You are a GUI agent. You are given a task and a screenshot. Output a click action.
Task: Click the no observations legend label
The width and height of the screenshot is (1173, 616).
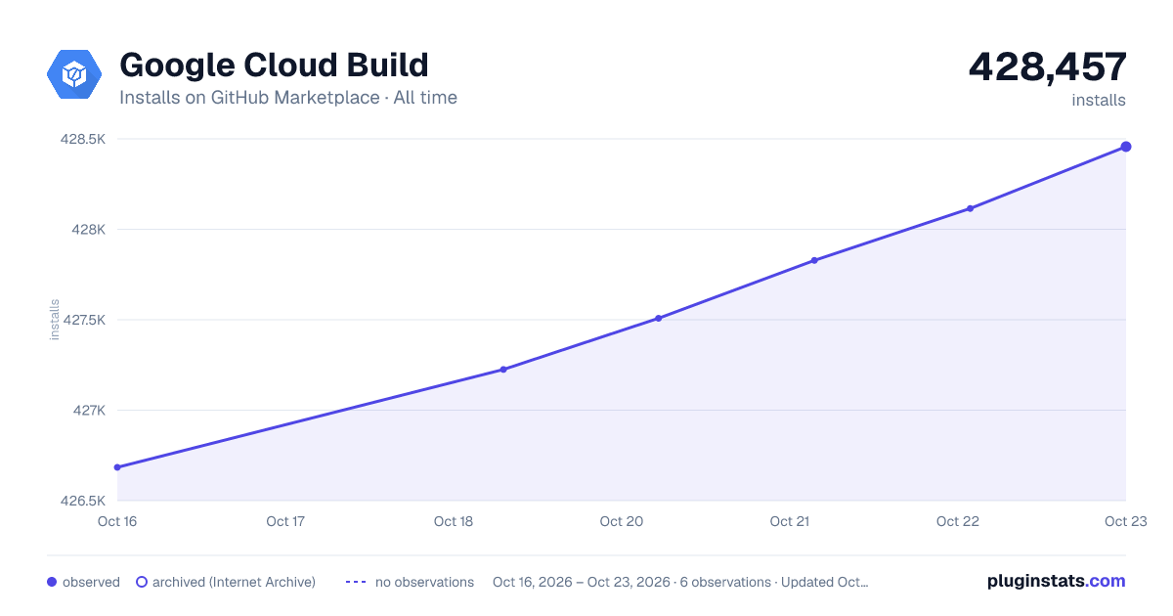tap(424, 582)
